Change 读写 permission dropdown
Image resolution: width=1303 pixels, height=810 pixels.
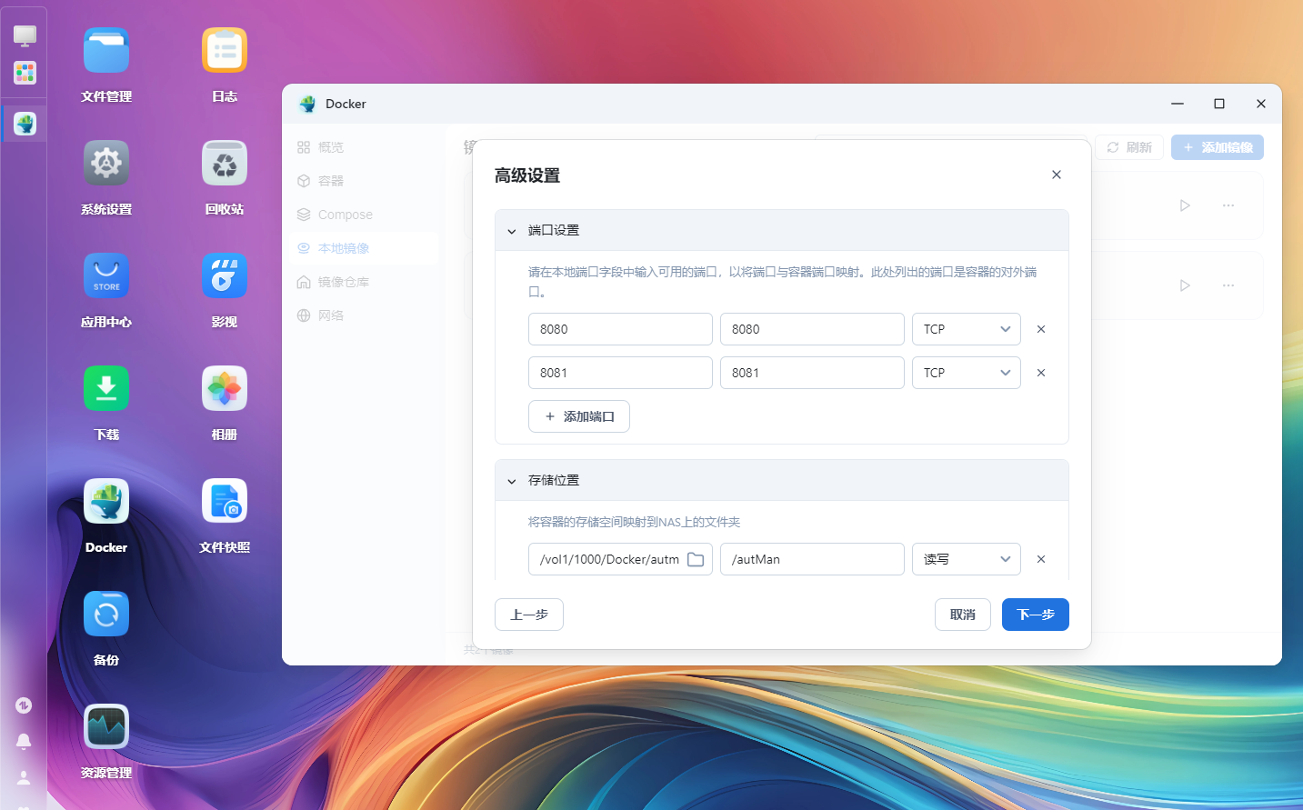click(x=966, y=559)
